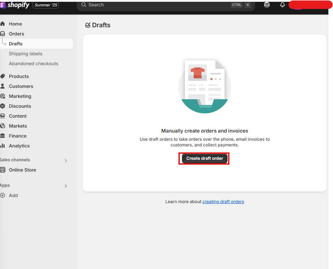Viewport: 333px width, 269px height.
Task: Click the K shortcut key badge
Action: [248, 5]
